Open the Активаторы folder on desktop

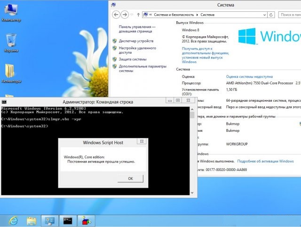click(11, 73)
